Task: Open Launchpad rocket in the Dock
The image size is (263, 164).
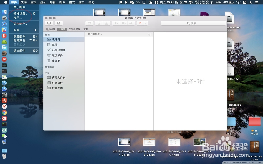Action: coord(4,18)
